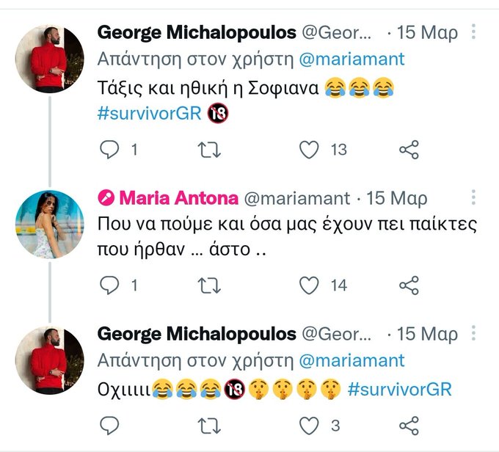Image resolution: width=499 pixels, height=452 pixels.
Task: Open @mariamant mention in first reply
Action: (352, 59)
